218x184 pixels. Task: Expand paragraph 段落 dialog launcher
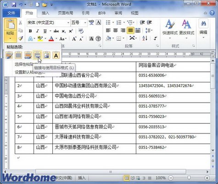(157, 46)
